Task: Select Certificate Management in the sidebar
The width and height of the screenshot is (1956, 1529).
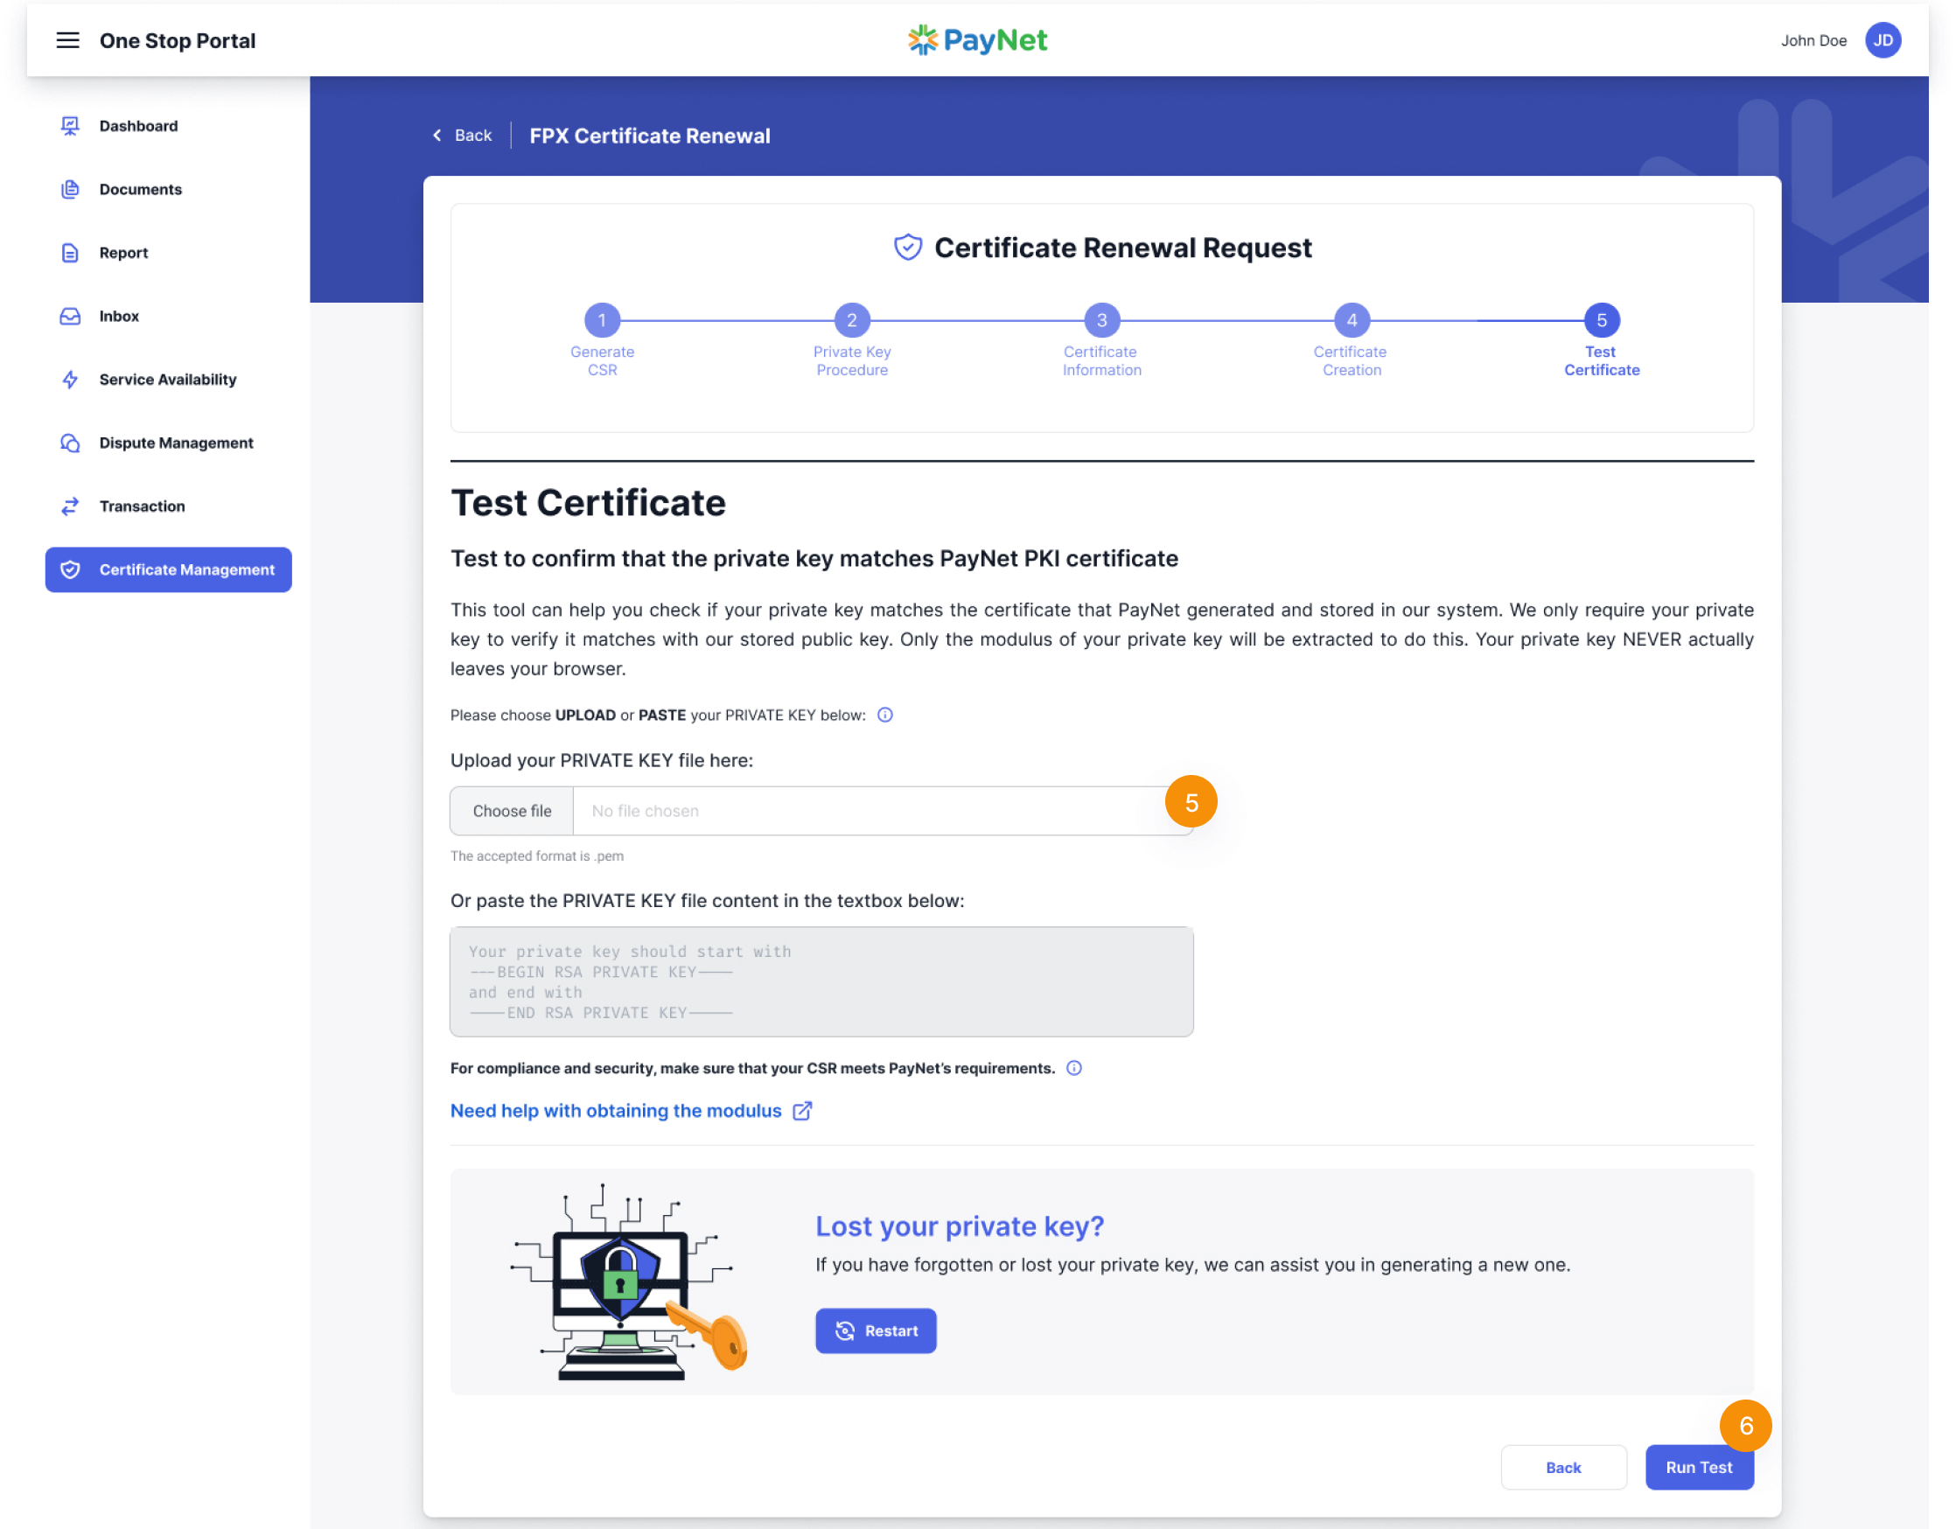Action: coord(168,569)
